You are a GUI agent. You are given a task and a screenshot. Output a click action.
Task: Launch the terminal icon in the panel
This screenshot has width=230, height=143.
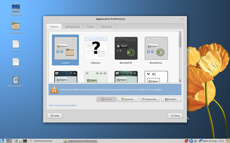click(x=25, y=141)
